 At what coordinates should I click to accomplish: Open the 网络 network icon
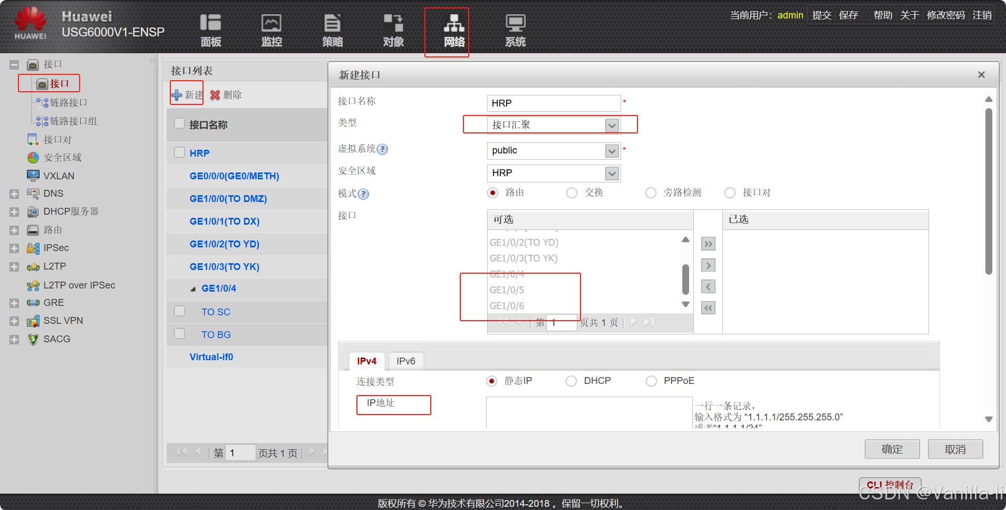click(x=454, y=31)
